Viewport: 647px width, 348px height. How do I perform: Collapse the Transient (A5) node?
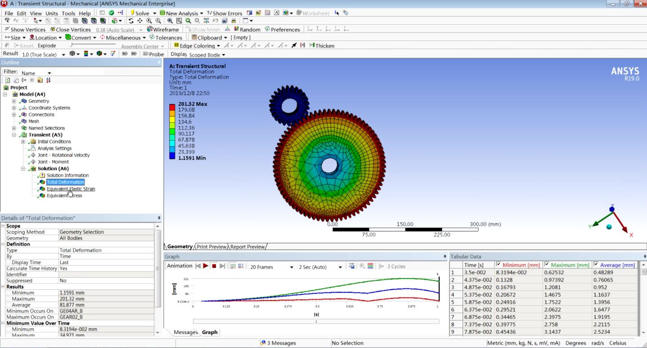tap(14, 135)
